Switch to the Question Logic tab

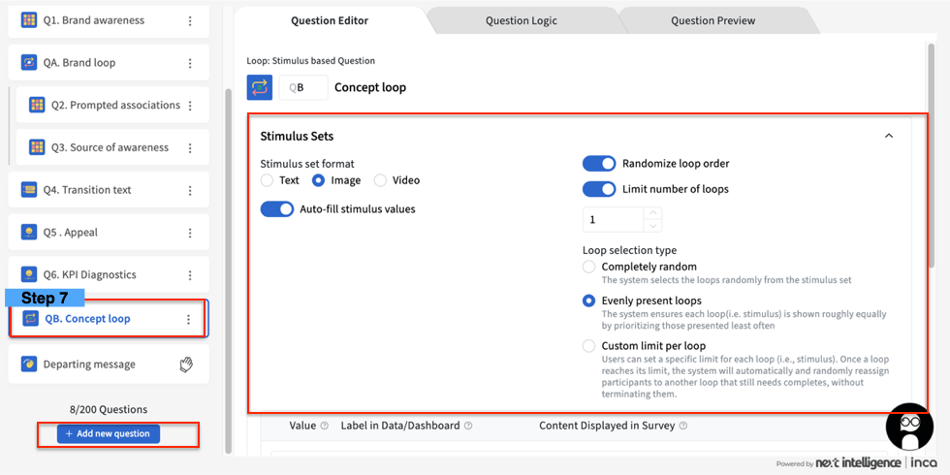[521, 20]
